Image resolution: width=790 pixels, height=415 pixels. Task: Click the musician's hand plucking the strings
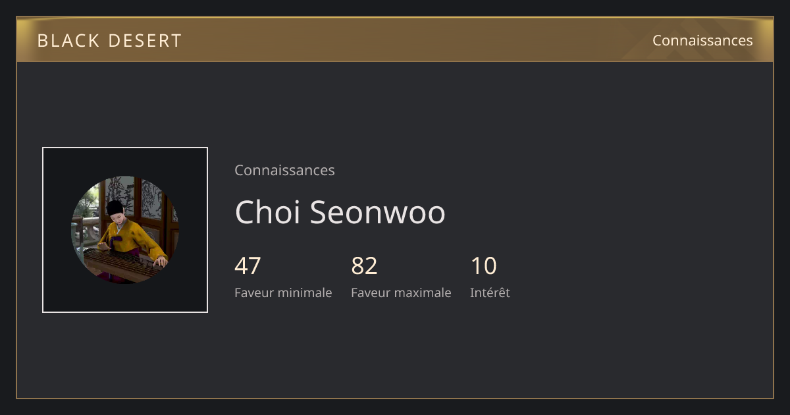click(x=160, y=262)
